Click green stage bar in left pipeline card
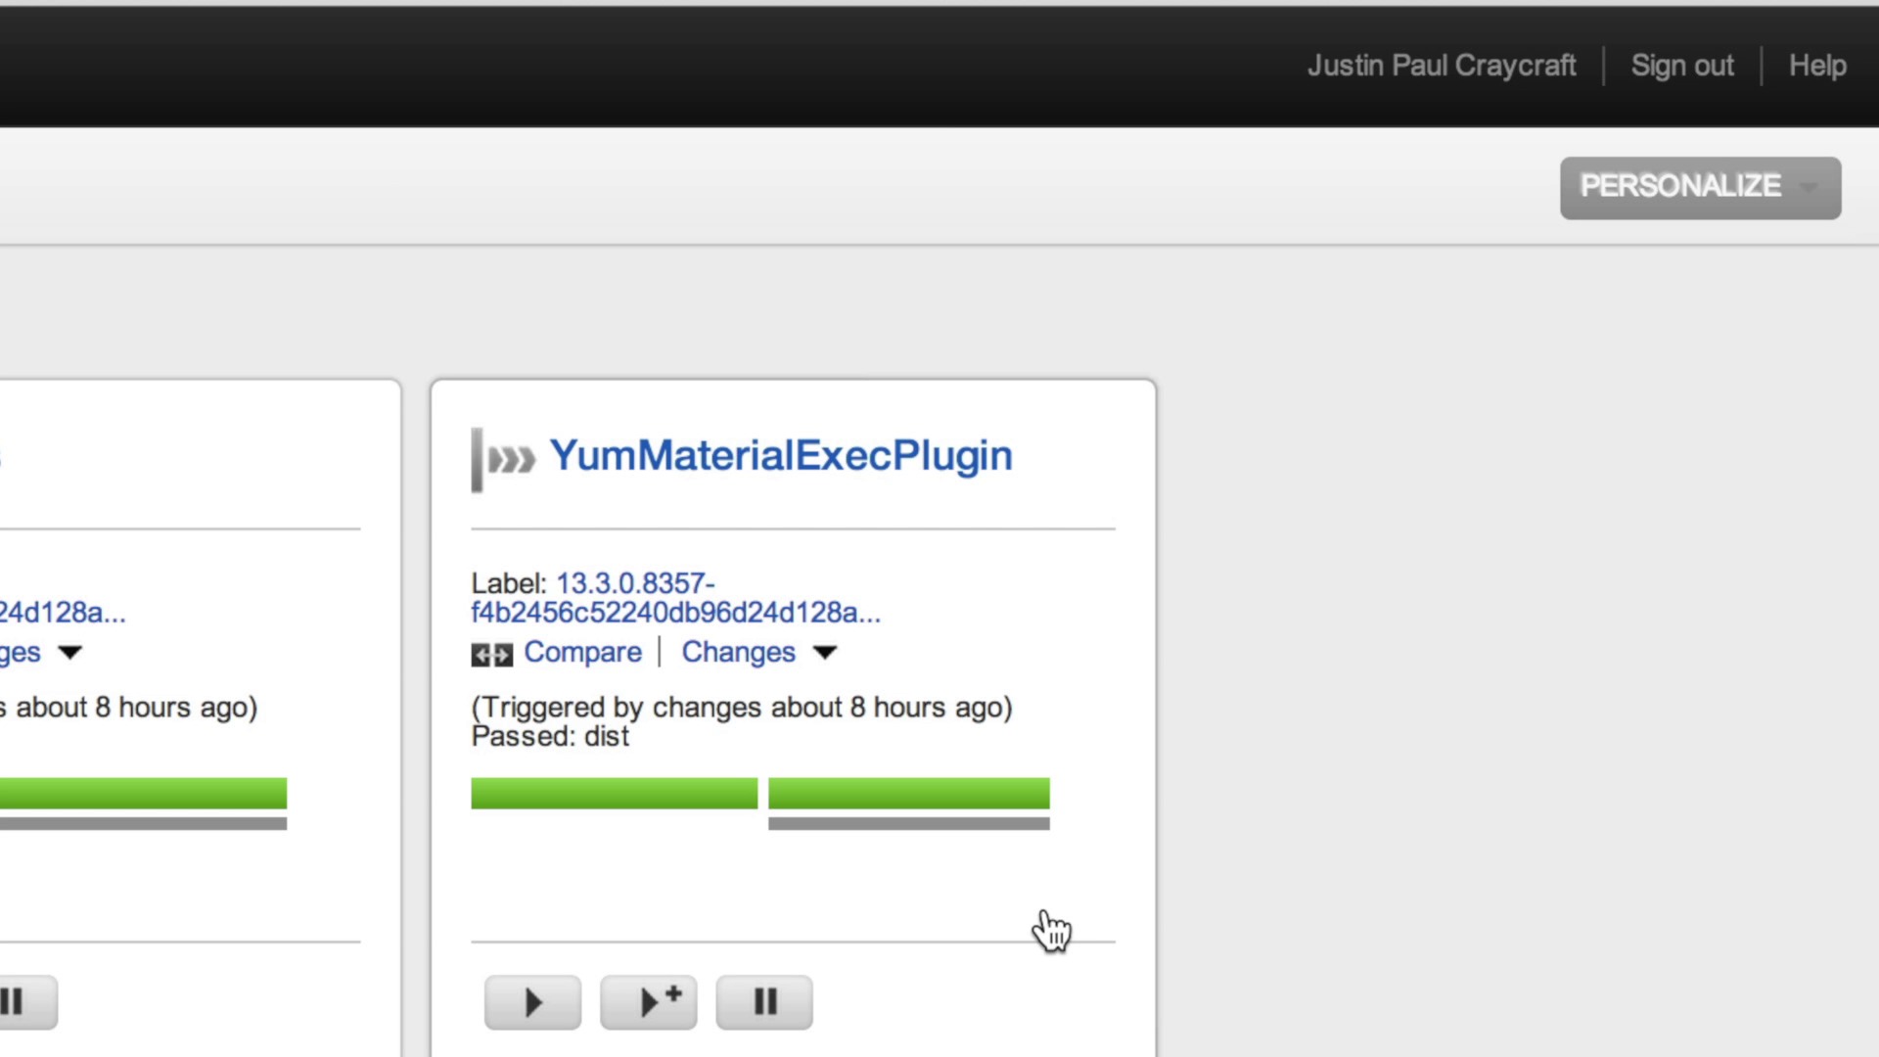The height and width of the screenshot is (1057, 1879). pyautogui.click(x=143, y=793)
